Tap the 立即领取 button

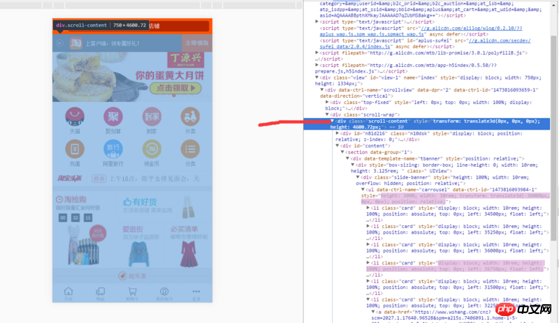pyautogui.click(x=197, y=43)
